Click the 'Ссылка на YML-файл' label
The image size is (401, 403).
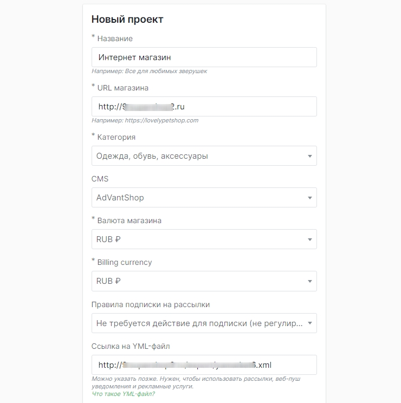click(x=134, y=346)
